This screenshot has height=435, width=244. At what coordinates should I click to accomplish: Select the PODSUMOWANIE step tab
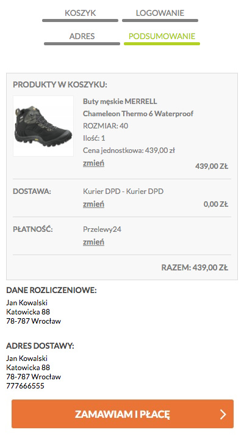pyautogui.click(x=162, y=36)
